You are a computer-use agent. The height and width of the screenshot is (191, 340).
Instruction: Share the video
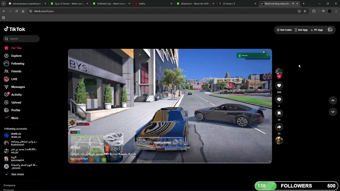click(x=279, y=127)
